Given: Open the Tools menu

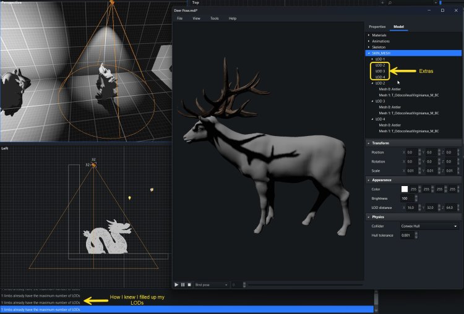Looking at the screenshot, I should pyautogui.click(x=214, y=19).
